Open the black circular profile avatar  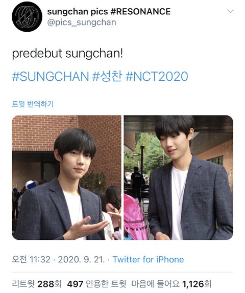[x=27, y=17]
